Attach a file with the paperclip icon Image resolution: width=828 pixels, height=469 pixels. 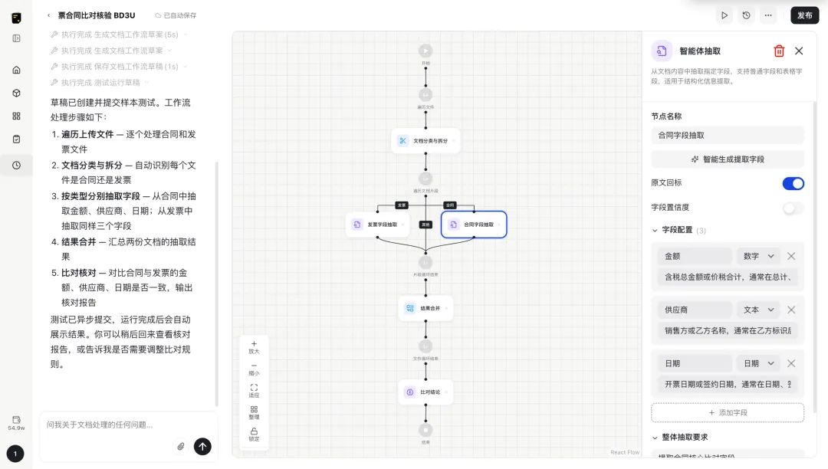coord(181,446)
